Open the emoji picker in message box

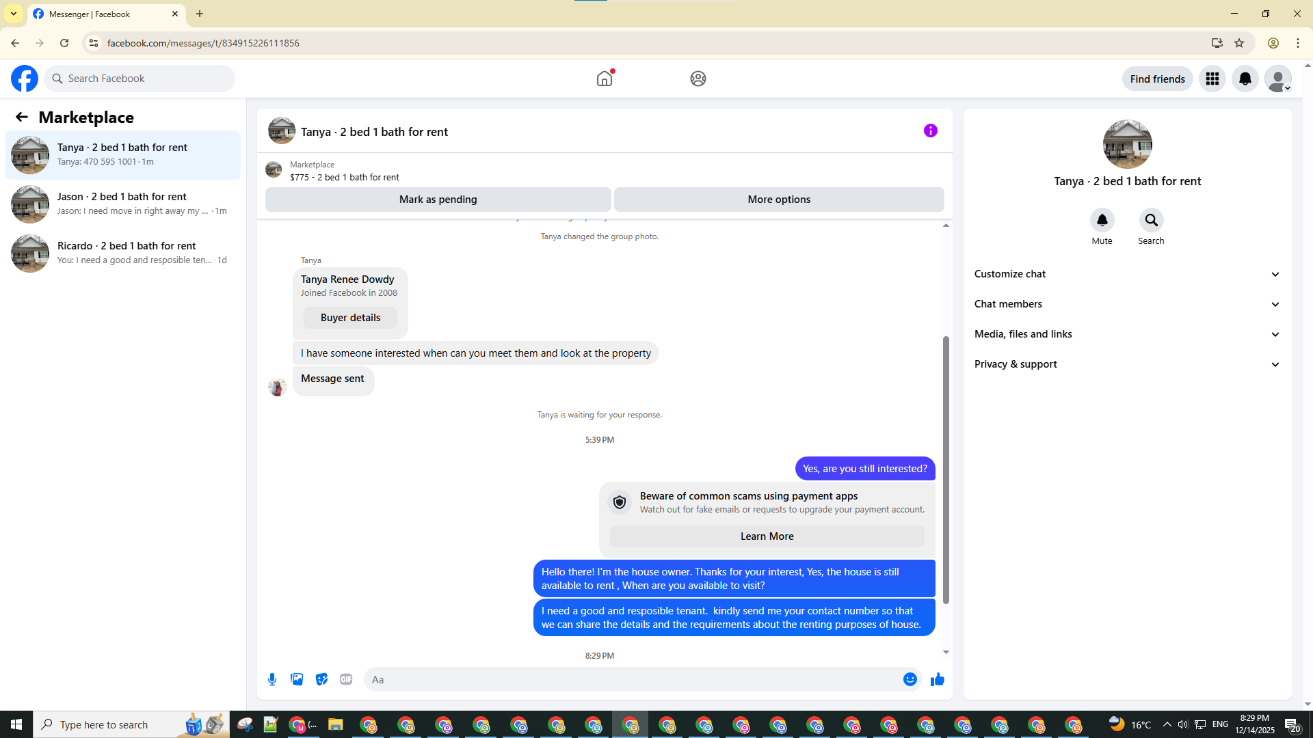click(910, 679)
